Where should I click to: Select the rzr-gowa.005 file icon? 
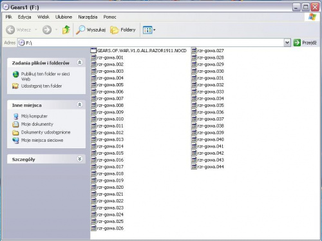coord(93,85)
